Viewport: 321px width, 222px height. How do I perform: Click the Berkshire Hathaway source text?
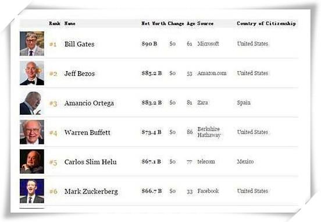pos(209,132)
